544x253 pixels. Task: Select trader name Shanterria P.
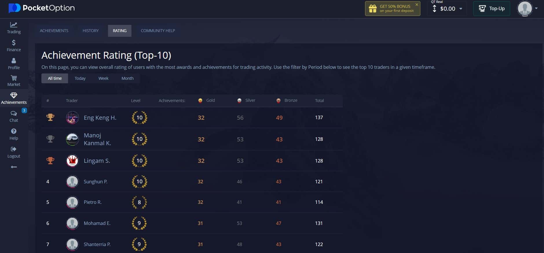coord(97,244)
